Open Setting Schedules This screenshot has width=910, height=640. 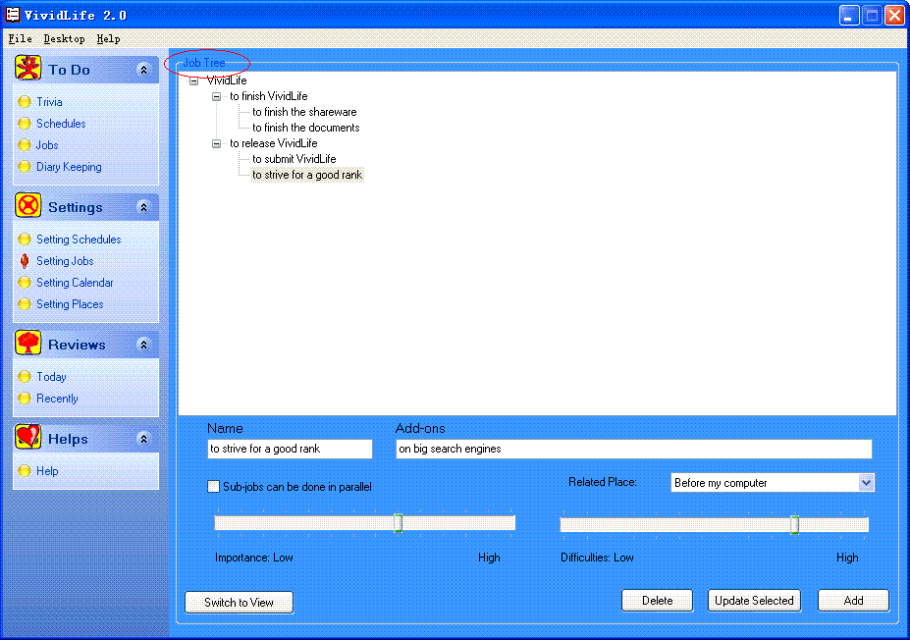(79, 240)
